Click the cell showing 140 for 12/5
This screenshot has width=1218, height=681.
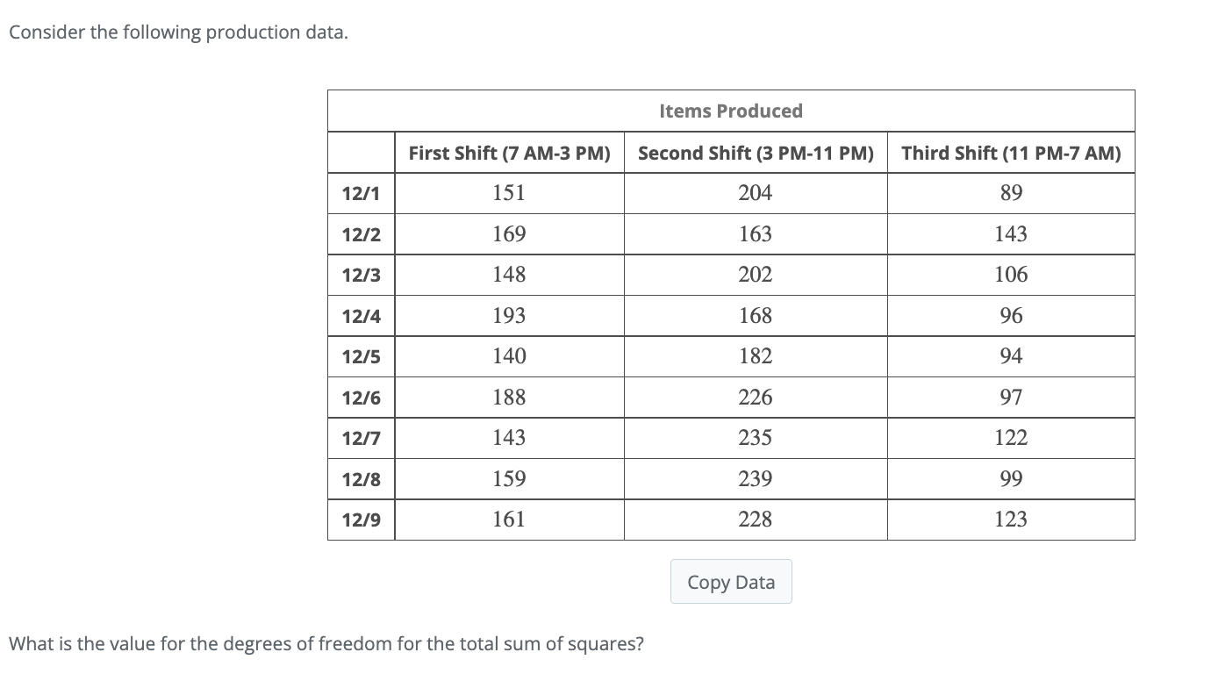tap(509, 356)
